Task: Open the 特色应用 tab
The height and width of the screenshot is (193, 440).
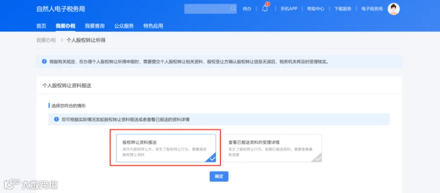Action: (153, 26)
